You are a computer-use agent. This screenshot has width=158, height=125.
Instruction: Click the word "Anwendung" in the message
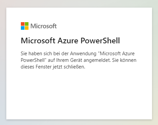click(x=83, y=54)
